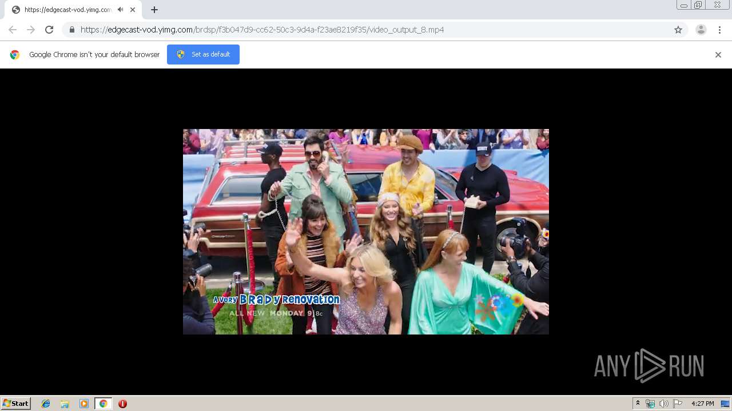Restore down the Chrome window
Image resolution: width=732 pixels, height=411 pixels.
(x=698, y=5)
